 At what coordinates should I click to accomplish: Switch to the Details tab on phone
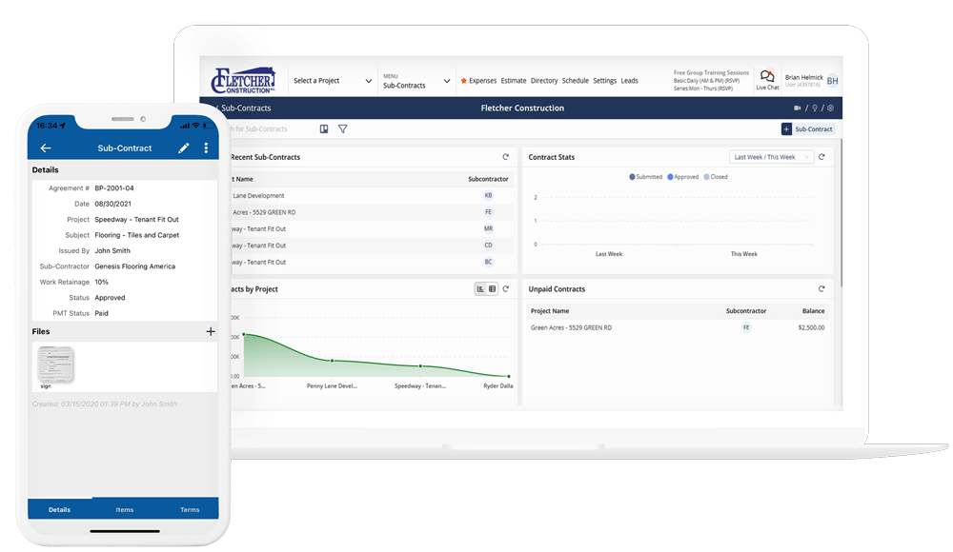click(x=59, y=509)
